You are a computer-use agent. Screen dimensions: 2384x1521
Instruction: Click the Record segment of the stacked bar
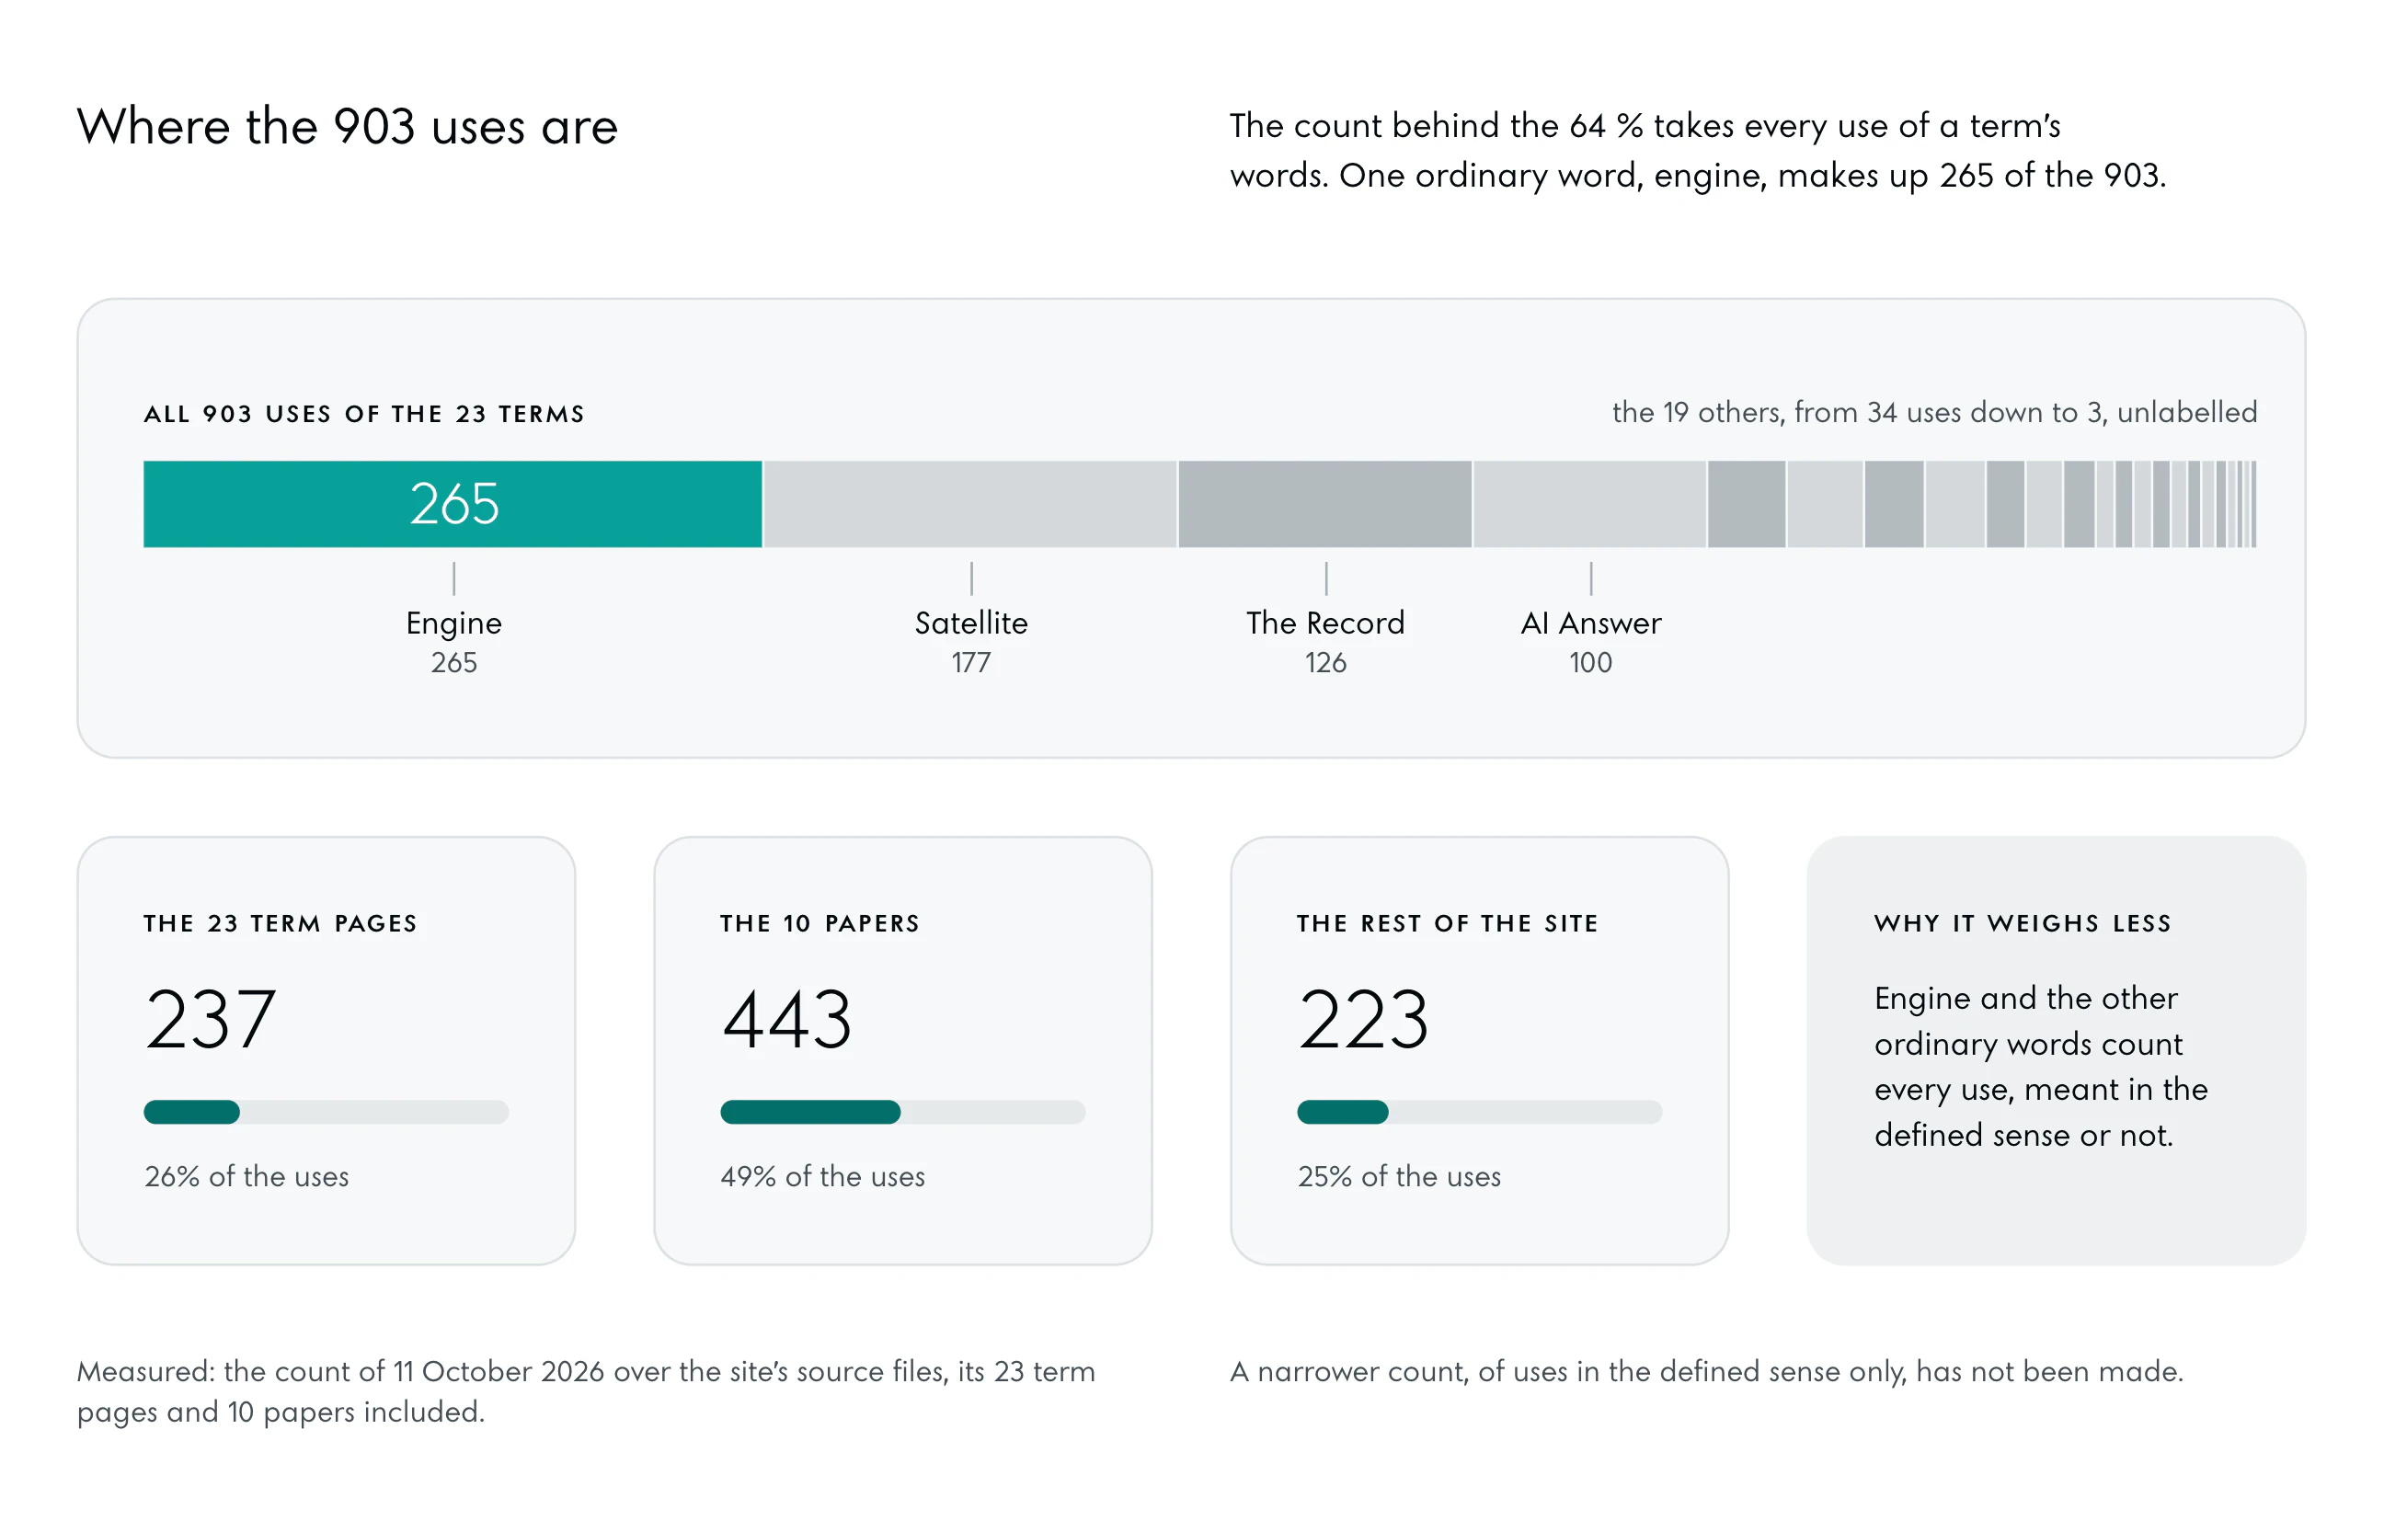pos(1324,504)
